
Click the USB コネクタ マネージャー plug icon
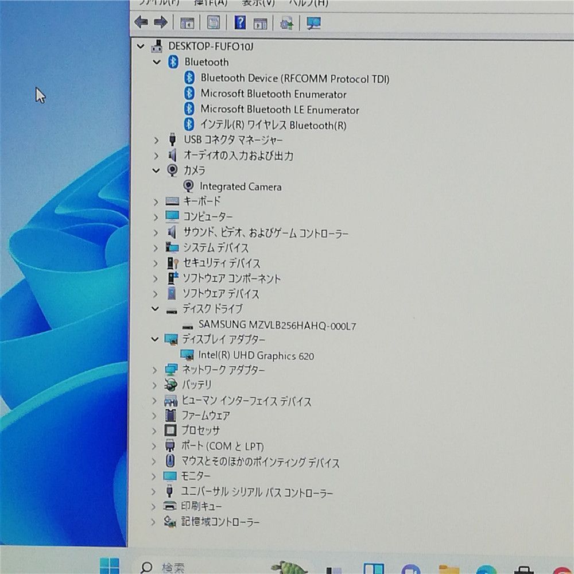point(172,139)
